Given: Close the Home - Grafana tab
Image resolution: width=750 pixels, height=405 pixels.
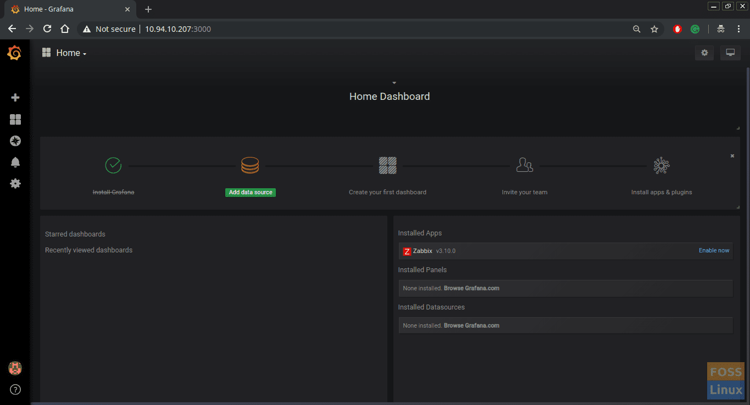Looking at the screenshot, I should click(127, 9).
